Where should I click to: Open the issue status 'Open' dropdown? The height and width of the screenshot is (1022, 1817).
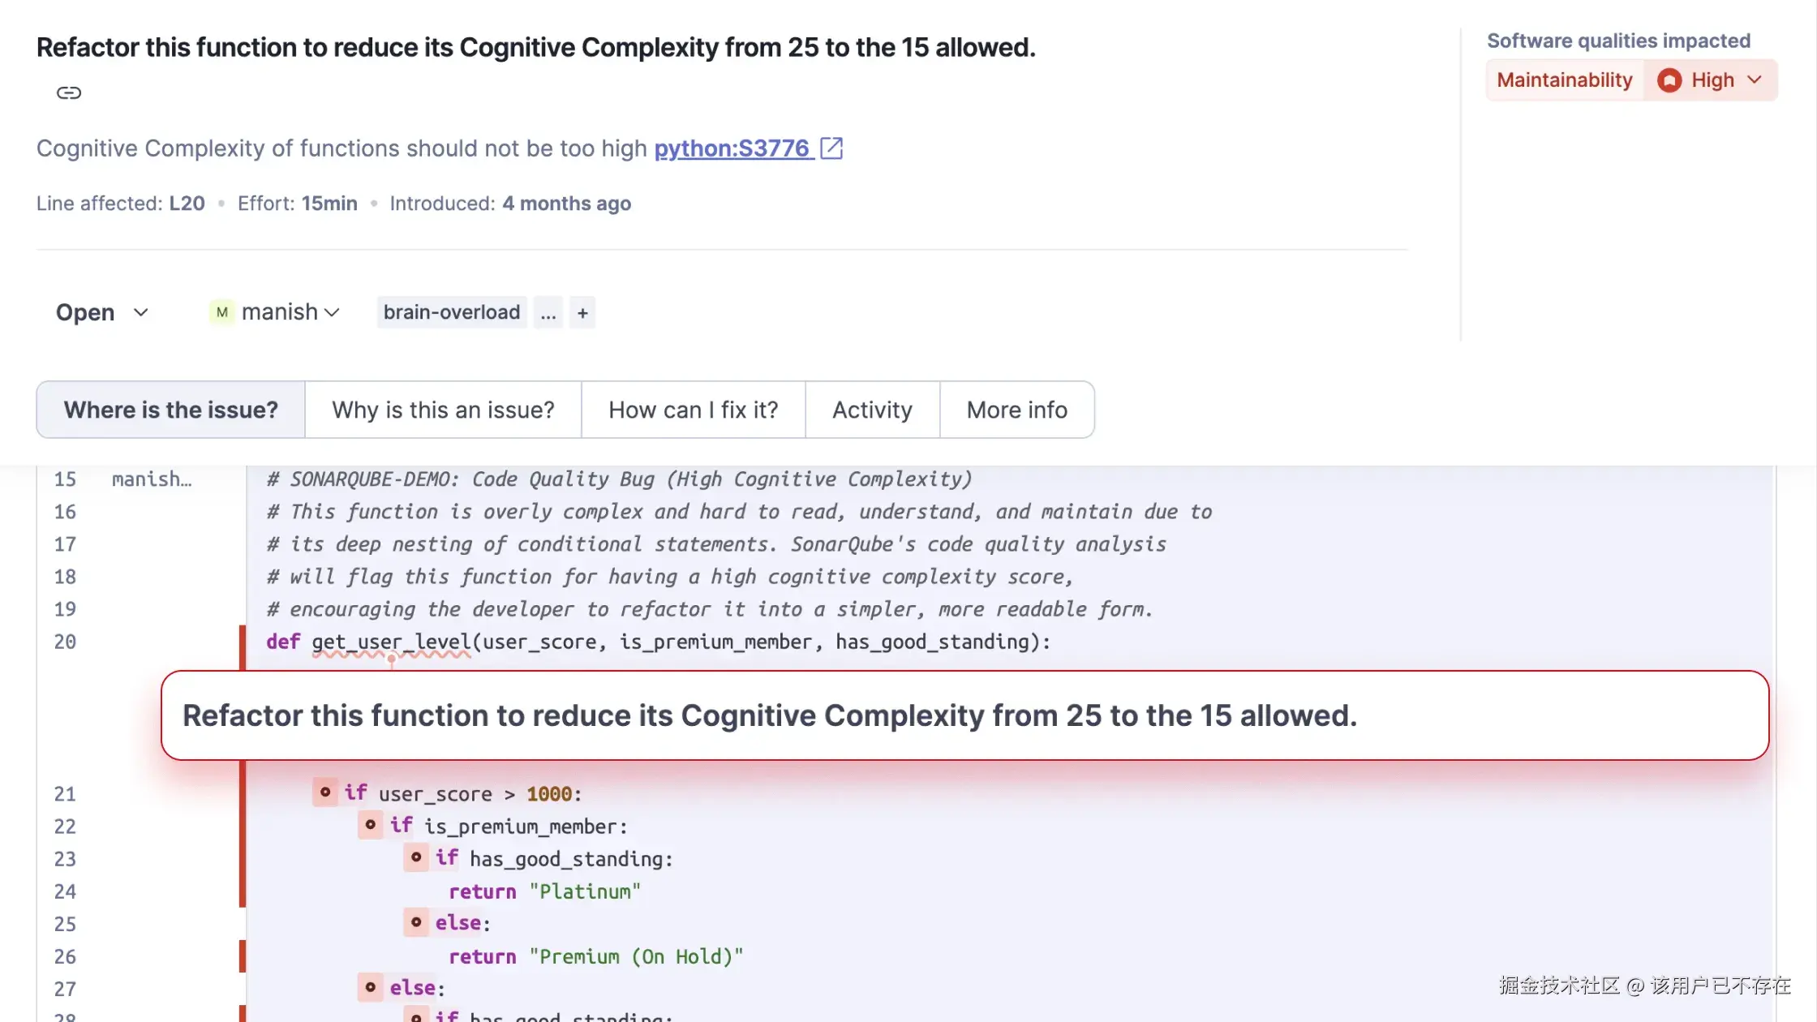click(101, 312)
